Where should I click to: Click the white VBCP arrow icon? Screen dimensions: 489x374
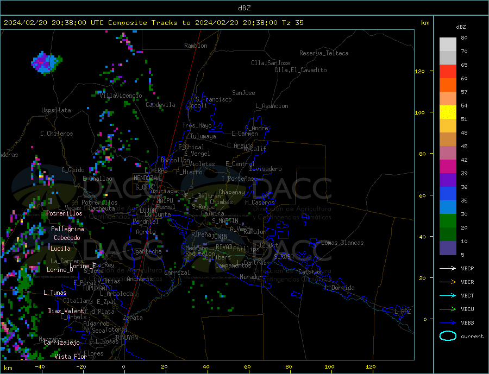[x=448, y=268]
